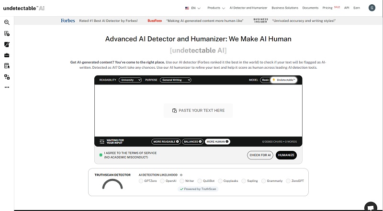Open the chat support bubble icon
The height and width of the screenshot is (211, 383).
[371, 207]
